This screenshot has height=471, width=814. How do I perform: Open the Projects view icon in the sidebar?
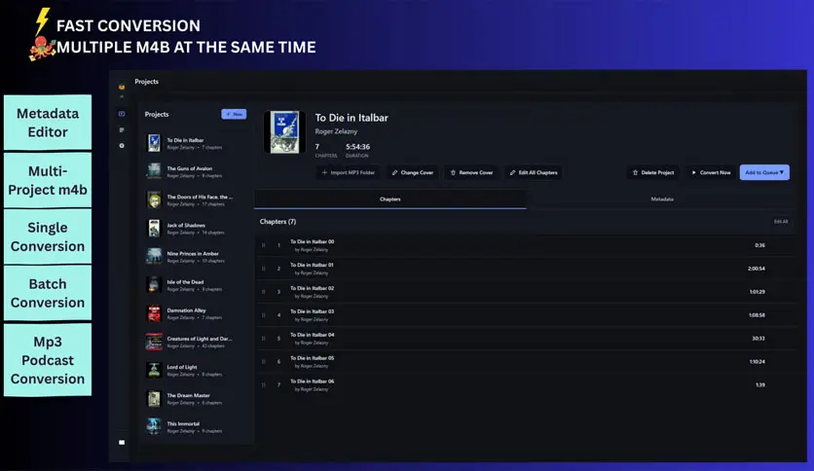122,114
